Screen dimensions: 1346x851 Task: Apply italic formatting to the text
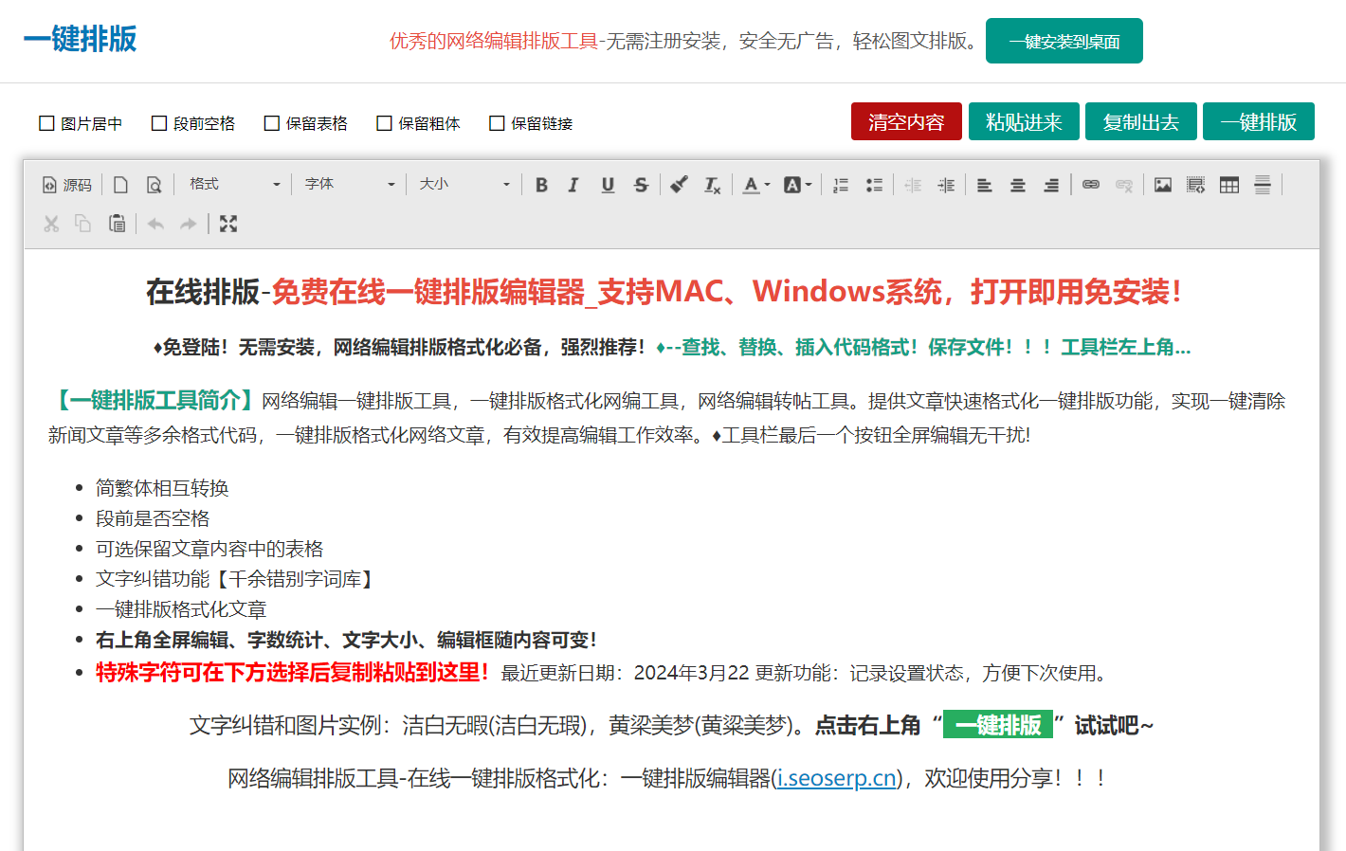(573, 185)
